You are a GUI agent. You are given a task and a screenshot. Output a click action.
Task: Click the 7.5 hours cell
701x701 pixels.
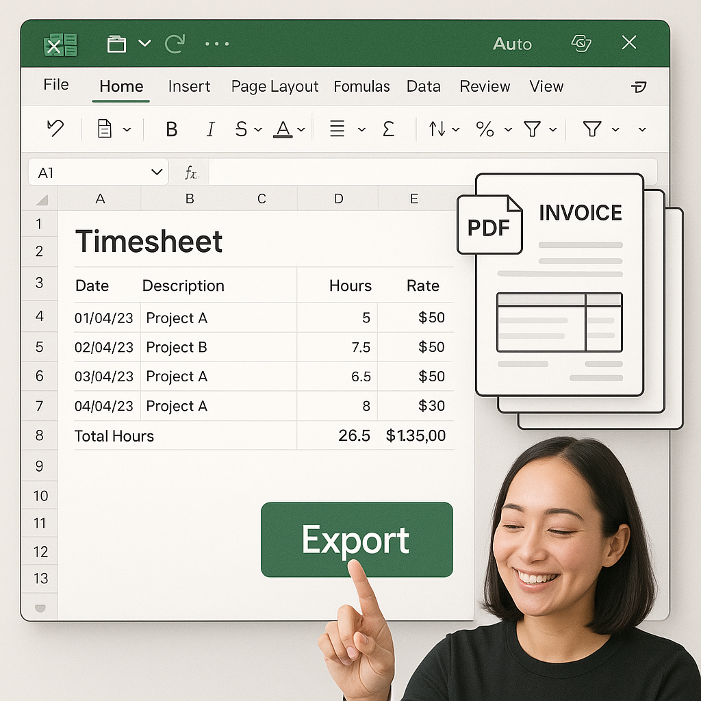point(361,347)
